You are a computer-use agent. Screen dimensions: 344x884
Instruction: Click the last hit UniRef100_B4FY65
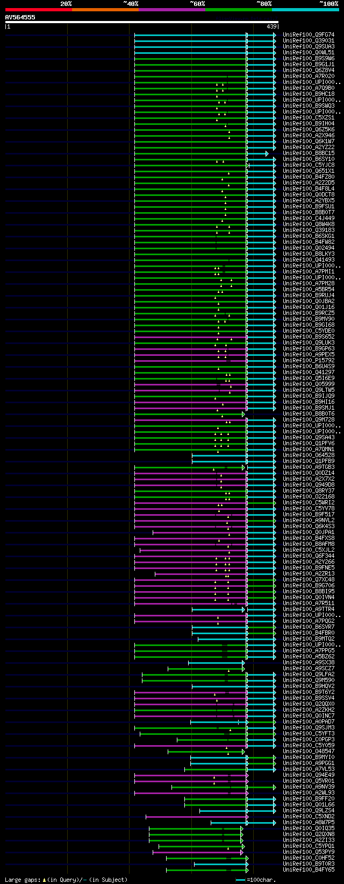[309, 870]
